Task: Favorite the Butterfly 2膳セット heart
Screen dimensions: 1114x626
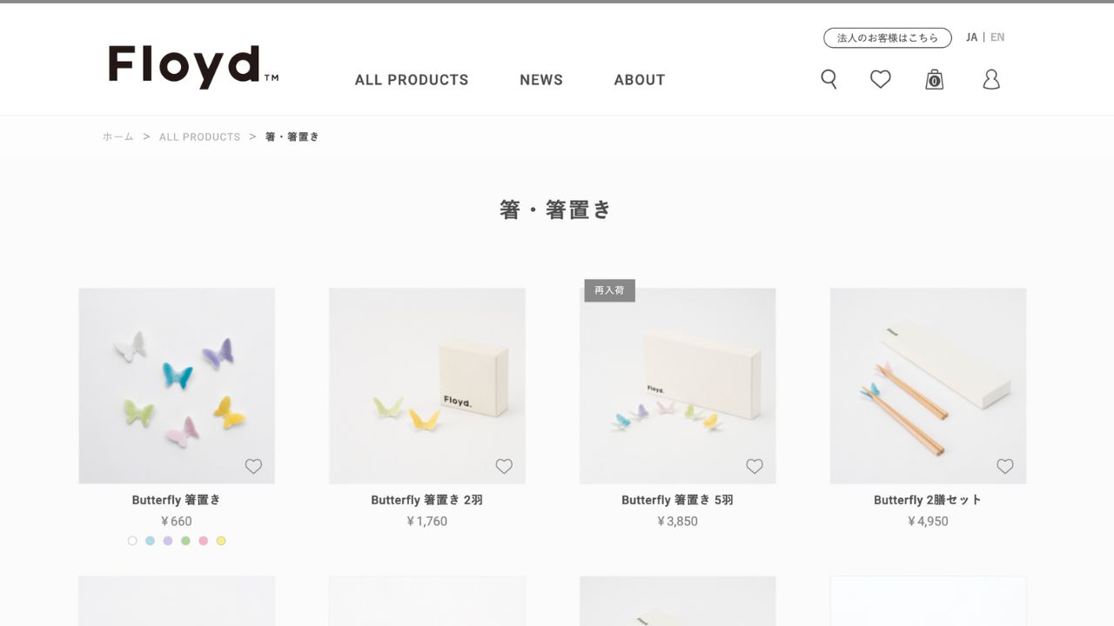Action: point(1005,466)
